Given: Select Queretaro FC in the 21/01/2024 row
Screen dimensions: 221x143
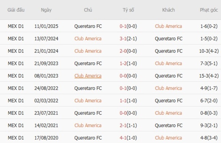Looking at the screenshot, I should [168, 51].
